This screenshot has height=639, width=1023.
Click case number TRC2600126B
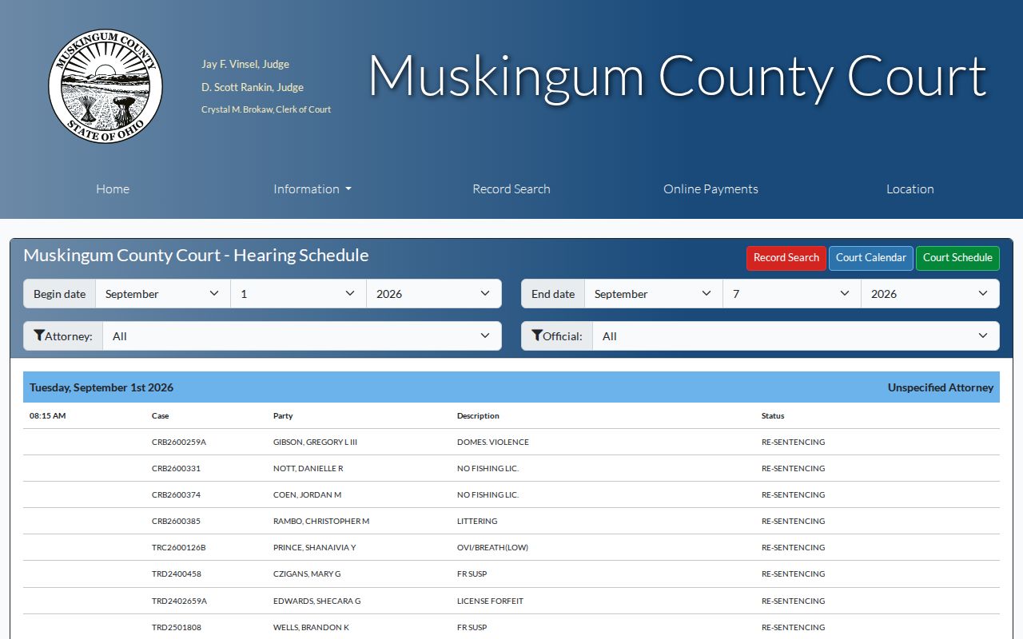[x=179, y=547]
